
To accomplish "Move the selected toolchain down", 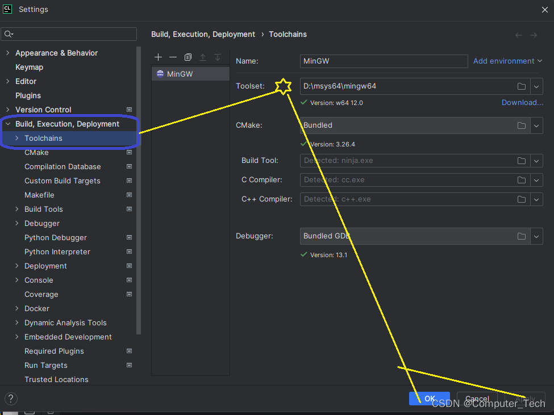I will (218, 57).
